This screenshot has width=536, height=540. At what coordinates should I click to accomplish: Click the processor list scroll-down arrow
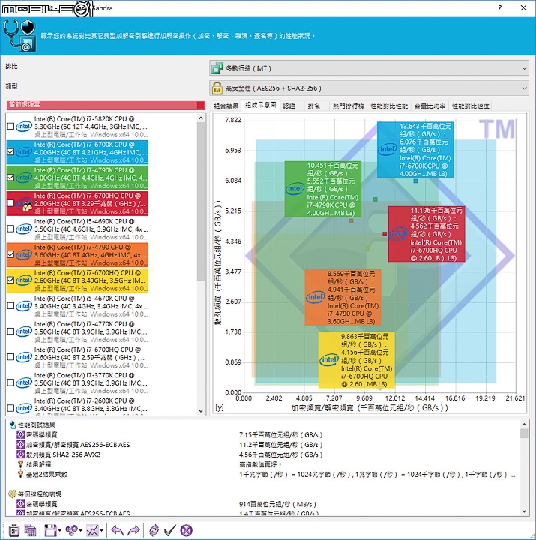(x=201, y=410)
